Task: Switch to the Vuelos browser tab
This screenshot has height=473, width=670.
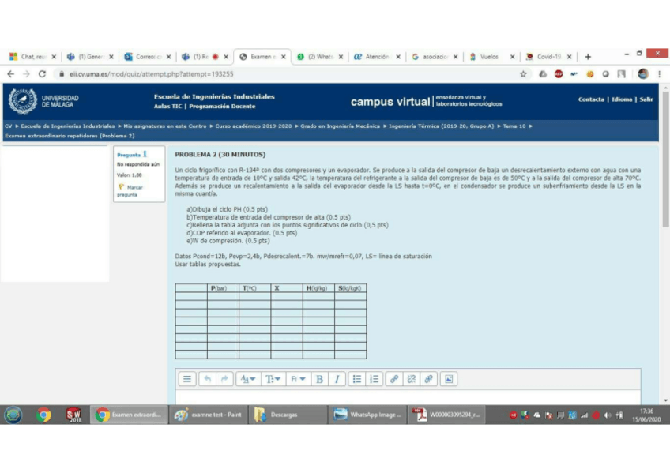Action: (x=490, y=57)
